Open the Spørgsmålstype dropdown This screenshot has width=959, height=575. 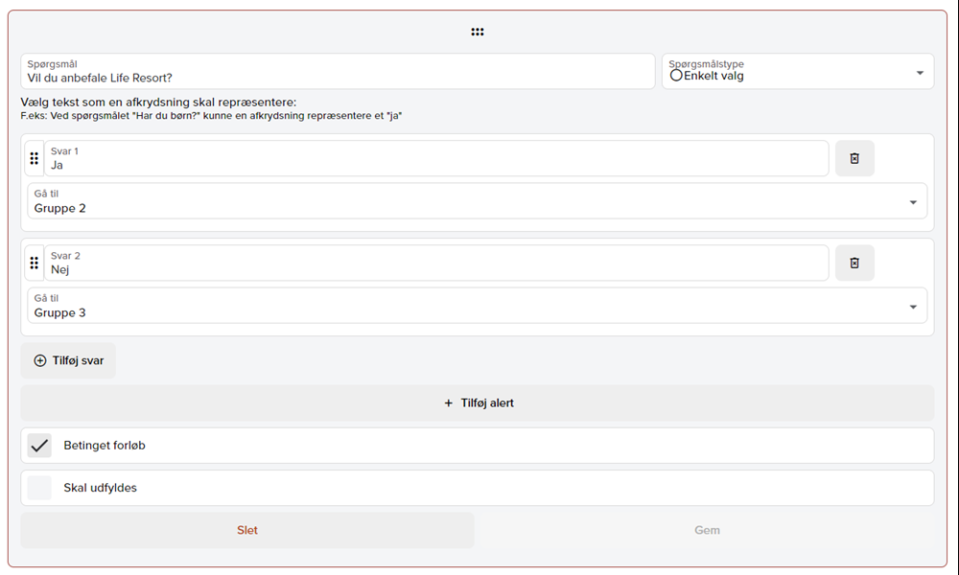(919, 73)
